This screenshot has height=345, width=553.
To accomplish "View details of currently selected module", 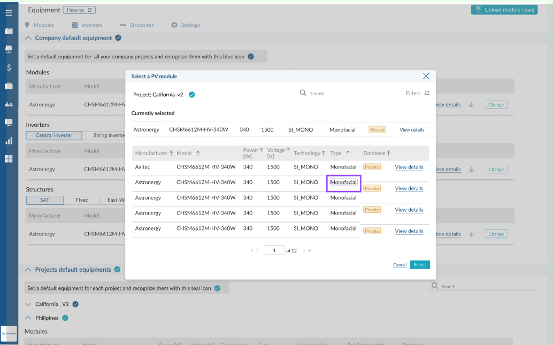I will click(412, 130).
